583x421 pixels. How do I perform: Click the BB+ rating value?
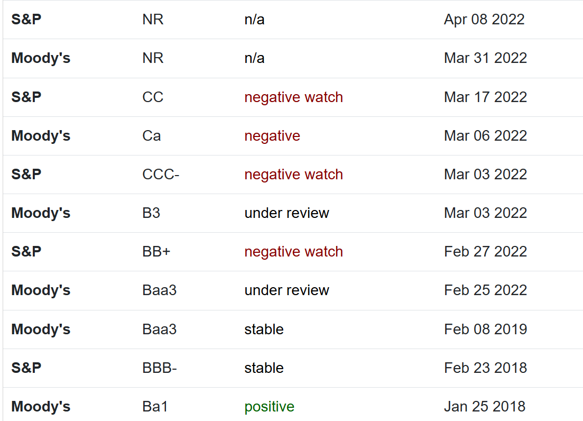(156, 252)
